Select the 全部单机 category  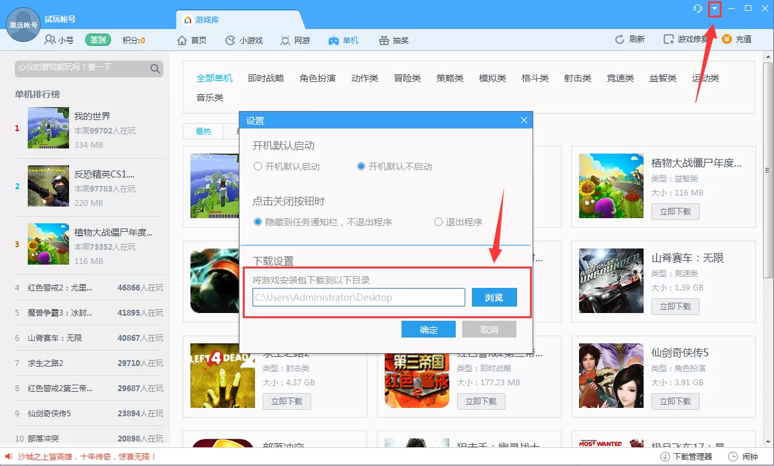point(214,78)
